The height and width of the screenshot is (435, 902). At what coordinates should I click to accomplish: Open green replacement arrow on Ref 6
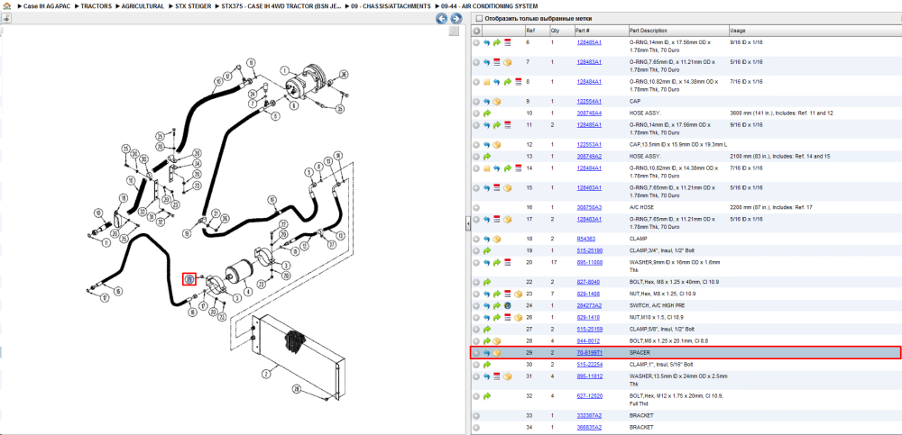coord(497,42)
